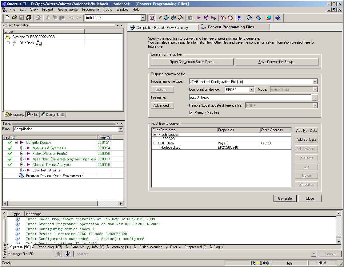Open the Configuration device EPCS4 dropdown
Image resolution: width=344 pixels, height=267 pixels.
click(252, 89)
